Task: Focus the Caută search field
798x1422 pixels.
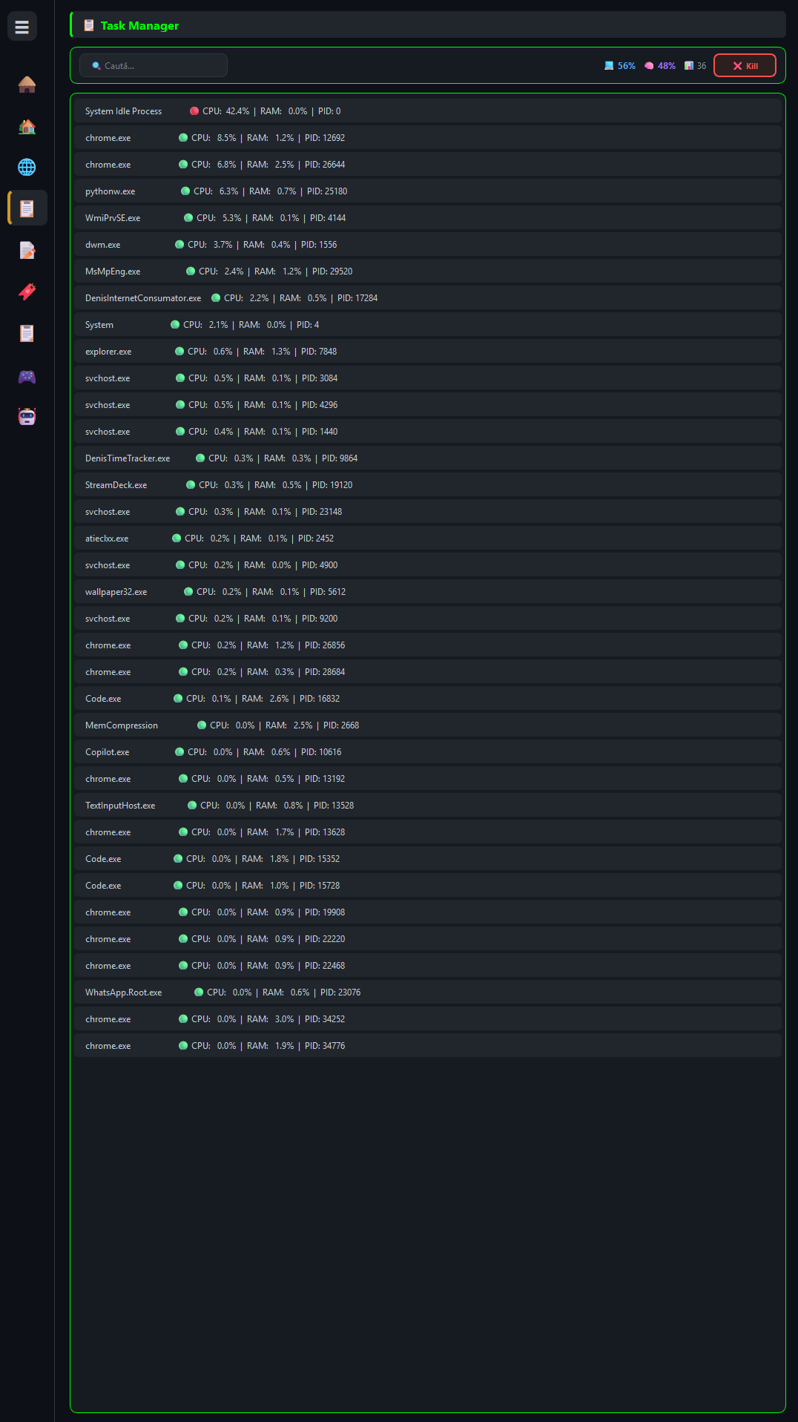Action: [154, 65]
